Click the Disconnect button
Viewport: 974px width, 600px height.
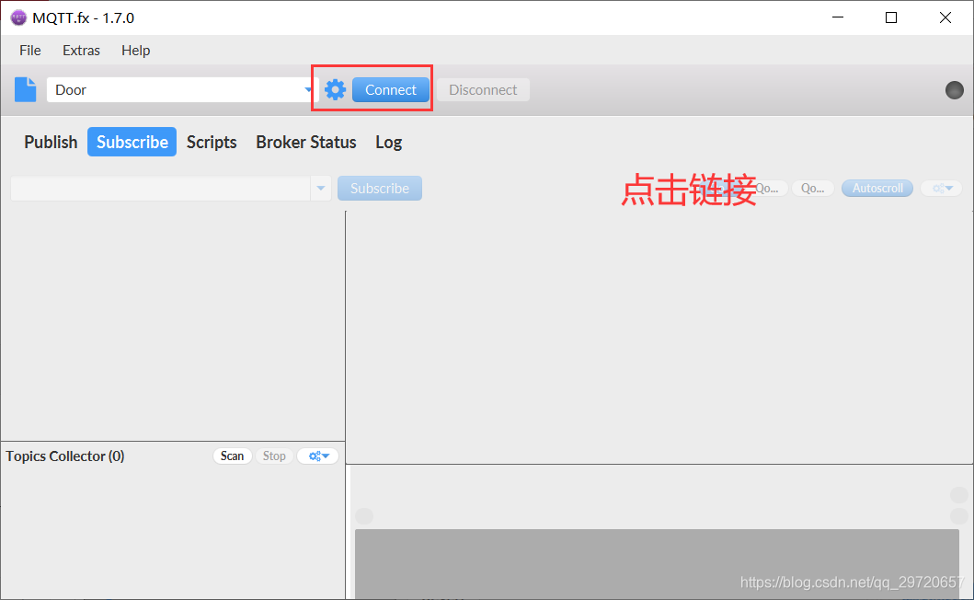click(x=483, y=89)
